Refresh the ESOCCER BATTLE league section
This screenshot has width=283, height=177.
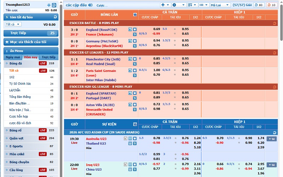[274, 23]
